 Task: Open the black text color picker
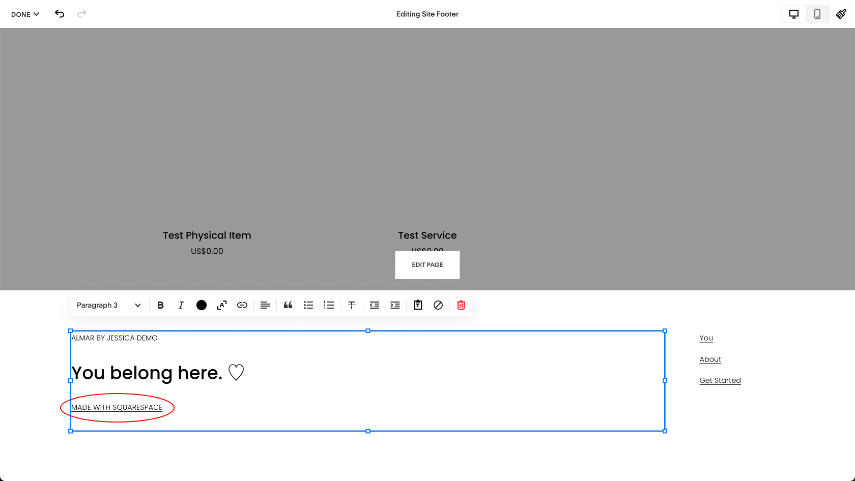[202, 305]
